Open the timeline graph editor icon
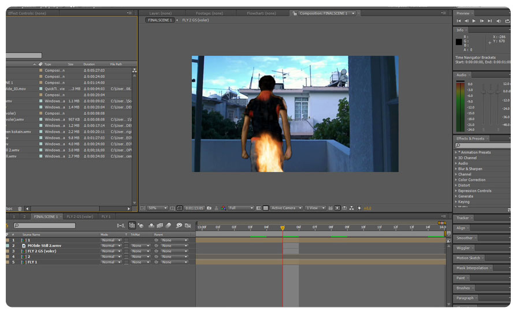520x315 pixels. (188, 226)
